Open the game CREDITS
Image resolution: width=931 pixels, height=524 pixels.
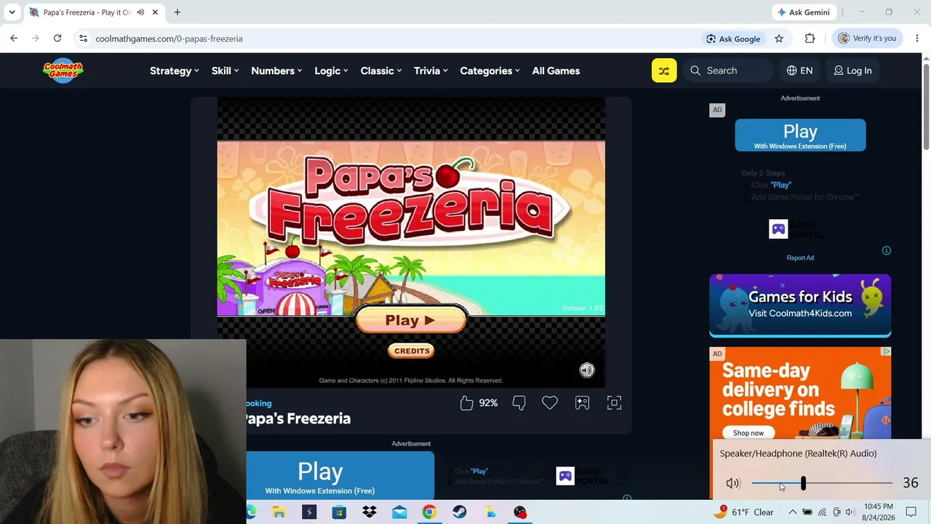click(412, 351)
